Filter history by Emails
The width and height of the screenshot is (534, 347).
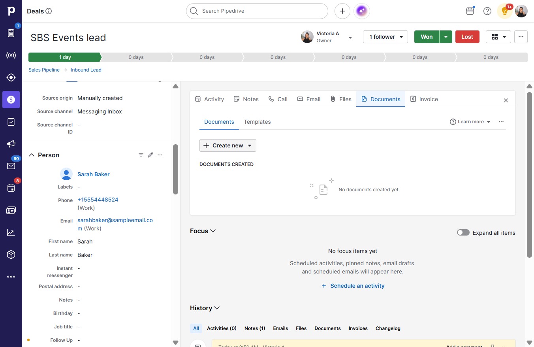pyautogui.click(x=280, y=328)
